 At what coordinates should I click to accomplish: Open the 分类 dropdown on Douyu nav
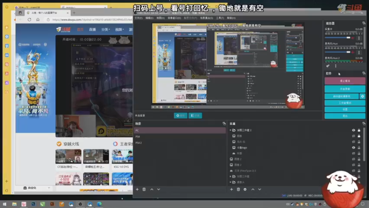(106, 30)
